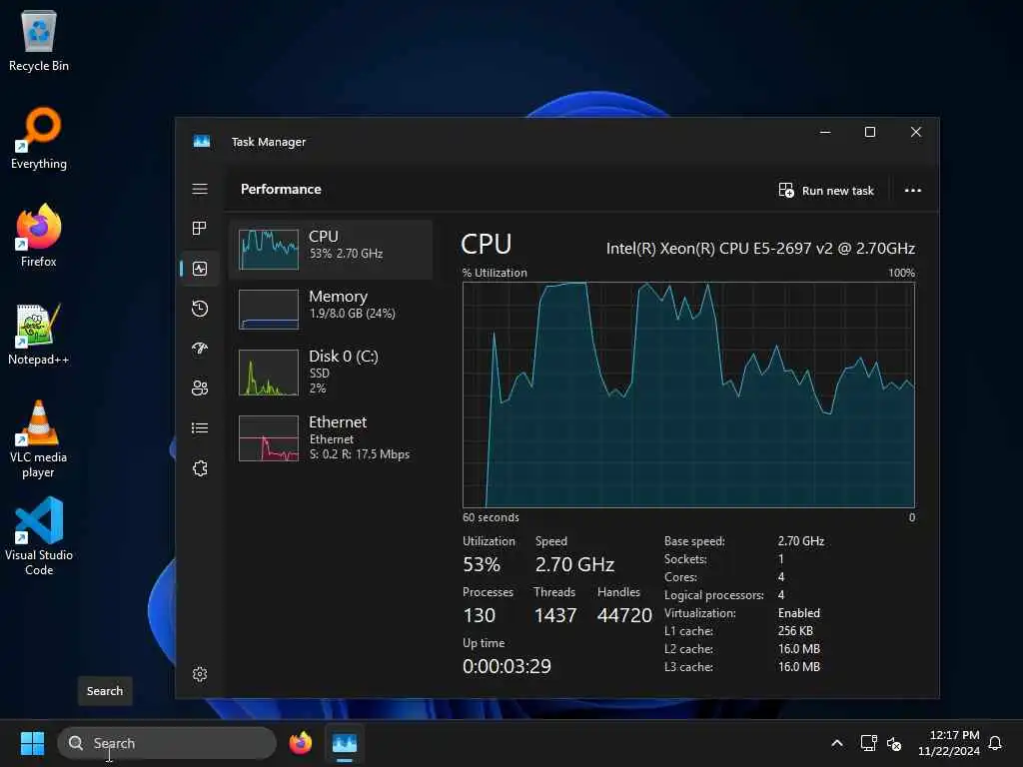
Task: Maximize the Task Manager window
Action: 870,133
